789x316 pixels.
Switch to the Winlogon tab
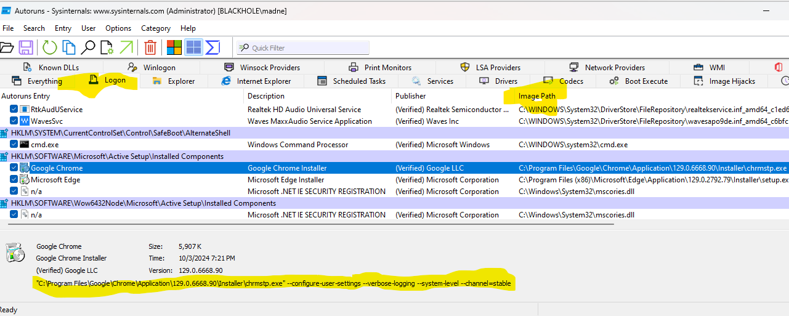coord(152,68)
